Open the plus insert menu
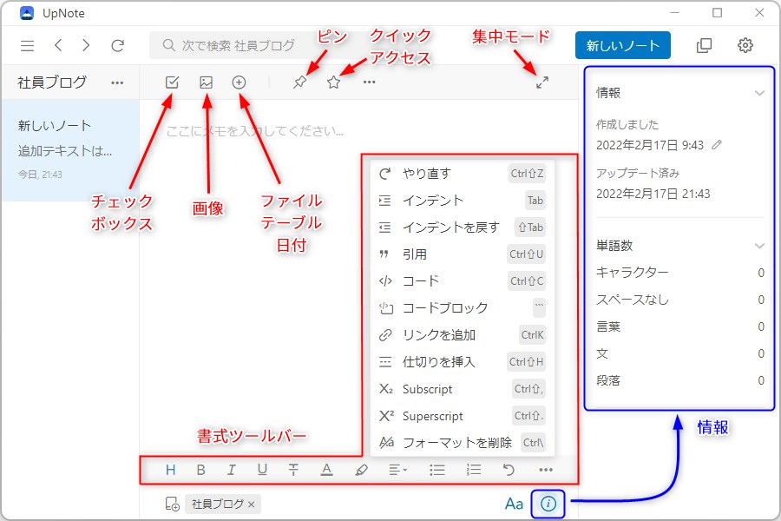Image resolution: width=781 pixels, height=521 pixels. tap(240, 82)
